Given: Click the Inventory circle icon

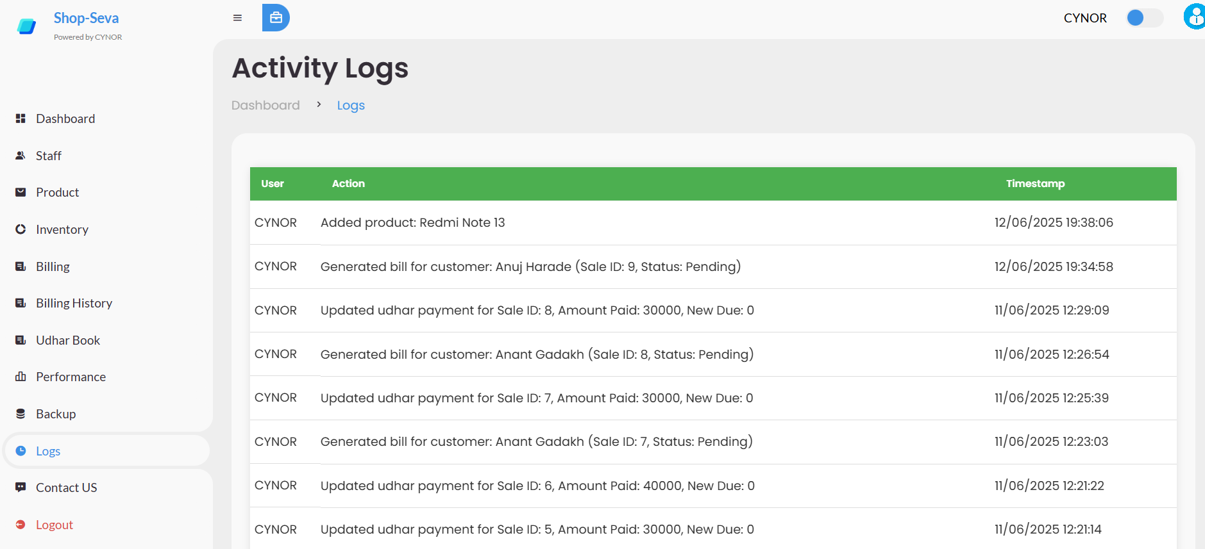Looking at the screenshot, I should coord(21,229).
